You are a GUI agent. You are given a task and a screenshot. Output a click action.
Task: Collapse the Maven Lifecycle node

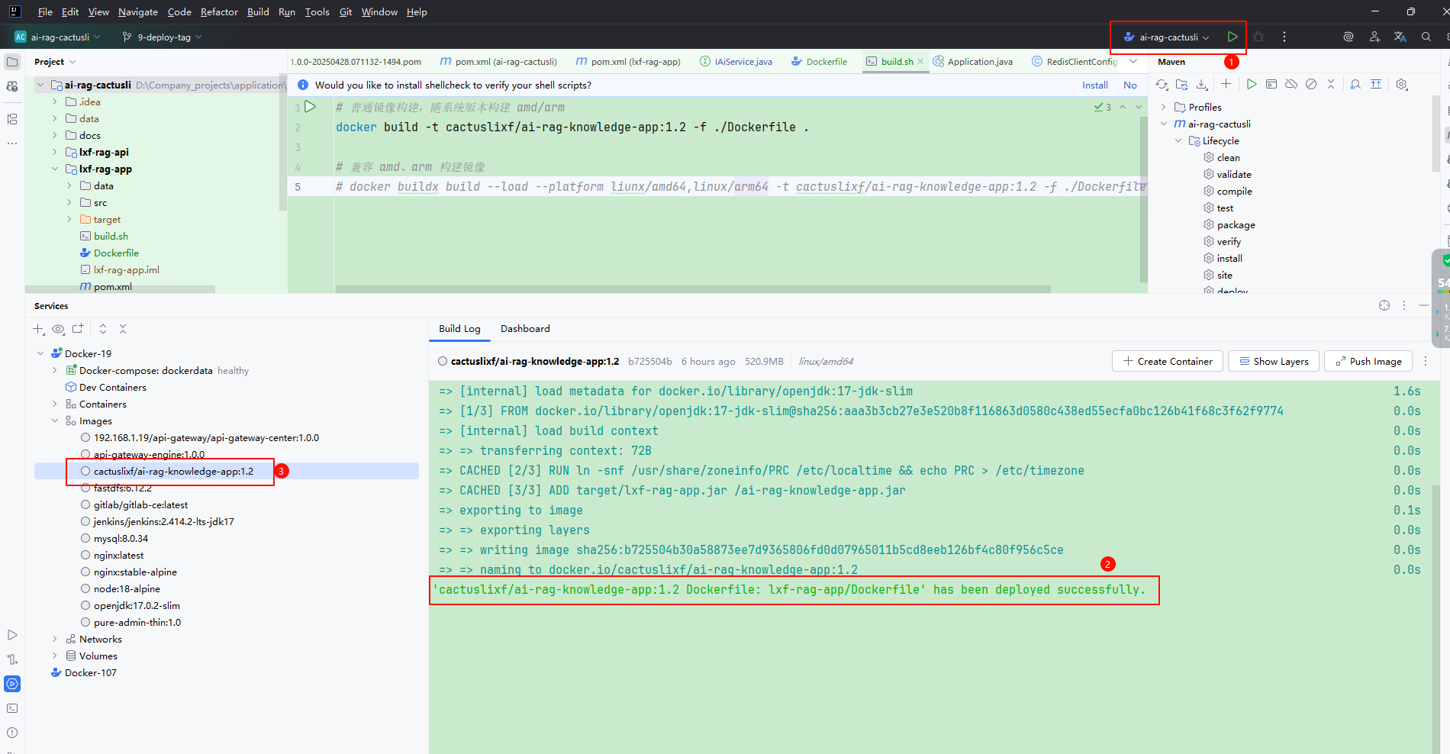[x=1178, y=141]
